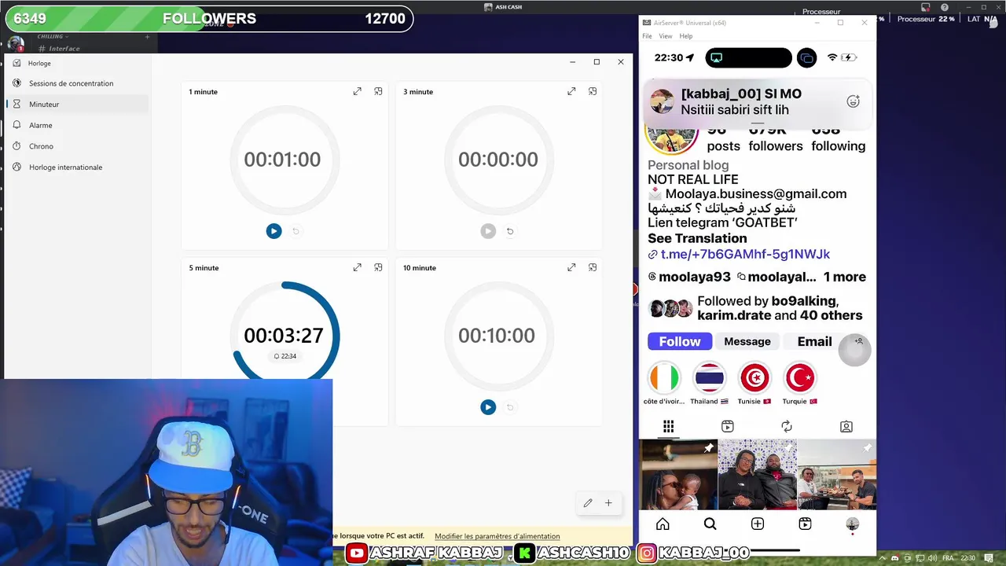The width and height of the screenshot is (1006, 566).
Task: Expand the 5 minute timer to full view
Action: 358,267
